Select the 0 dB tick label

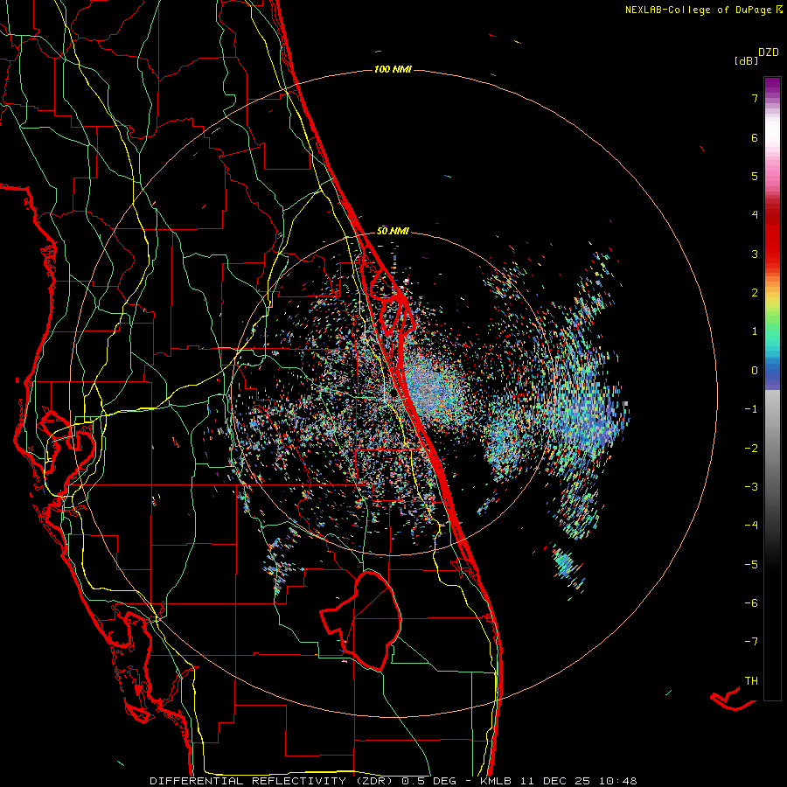[755, 371]
